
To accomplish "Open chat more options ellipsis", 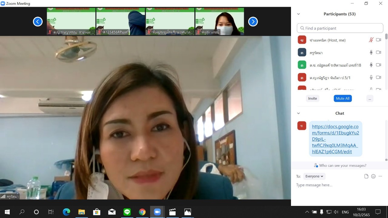I will 380,176.
